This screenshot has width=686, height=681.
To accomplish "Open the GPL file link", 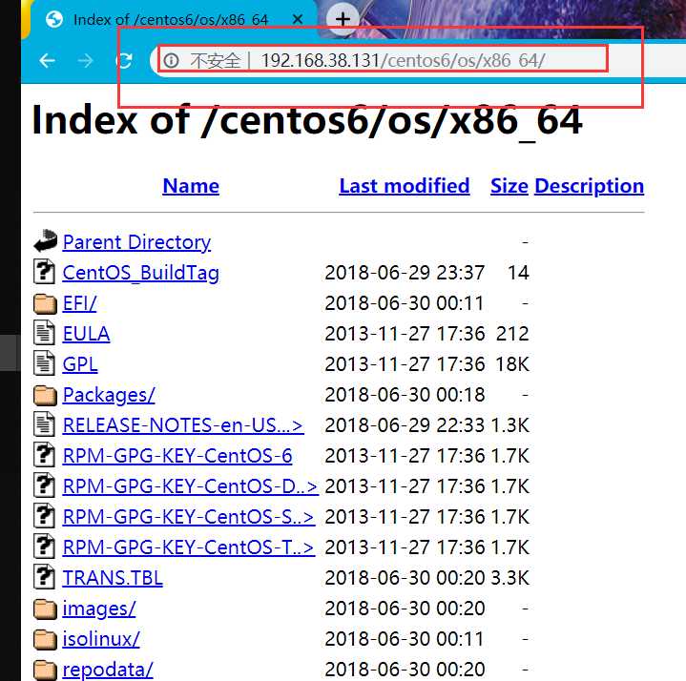I will click(79, 364).
